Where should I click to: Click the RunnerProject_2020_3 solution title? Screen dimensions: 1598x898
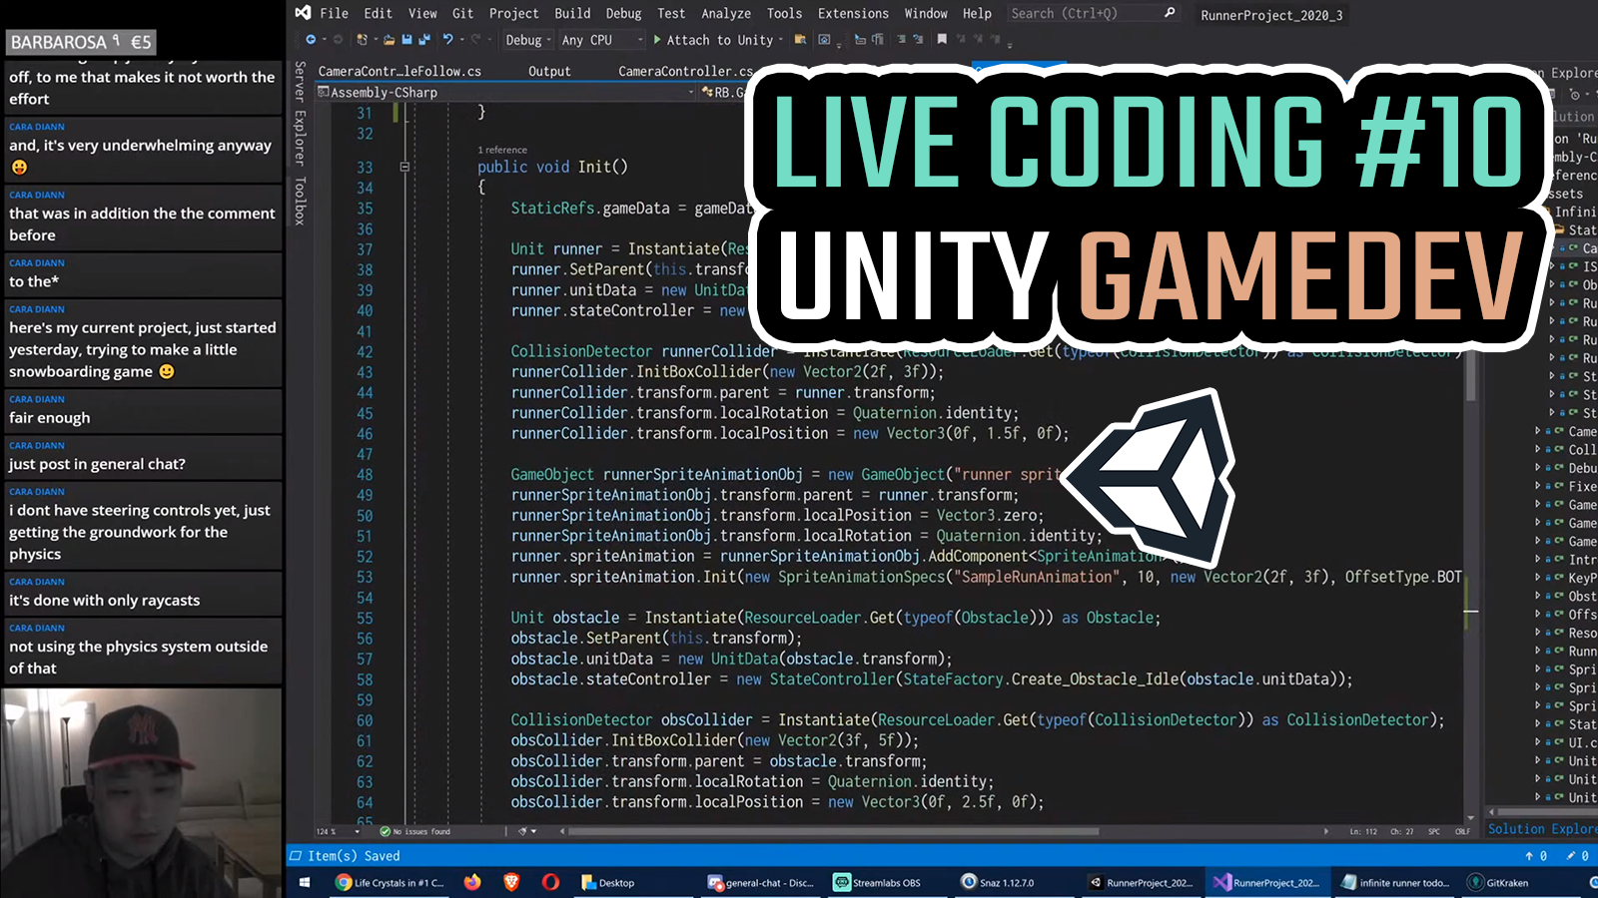(x=1271, y=15)
